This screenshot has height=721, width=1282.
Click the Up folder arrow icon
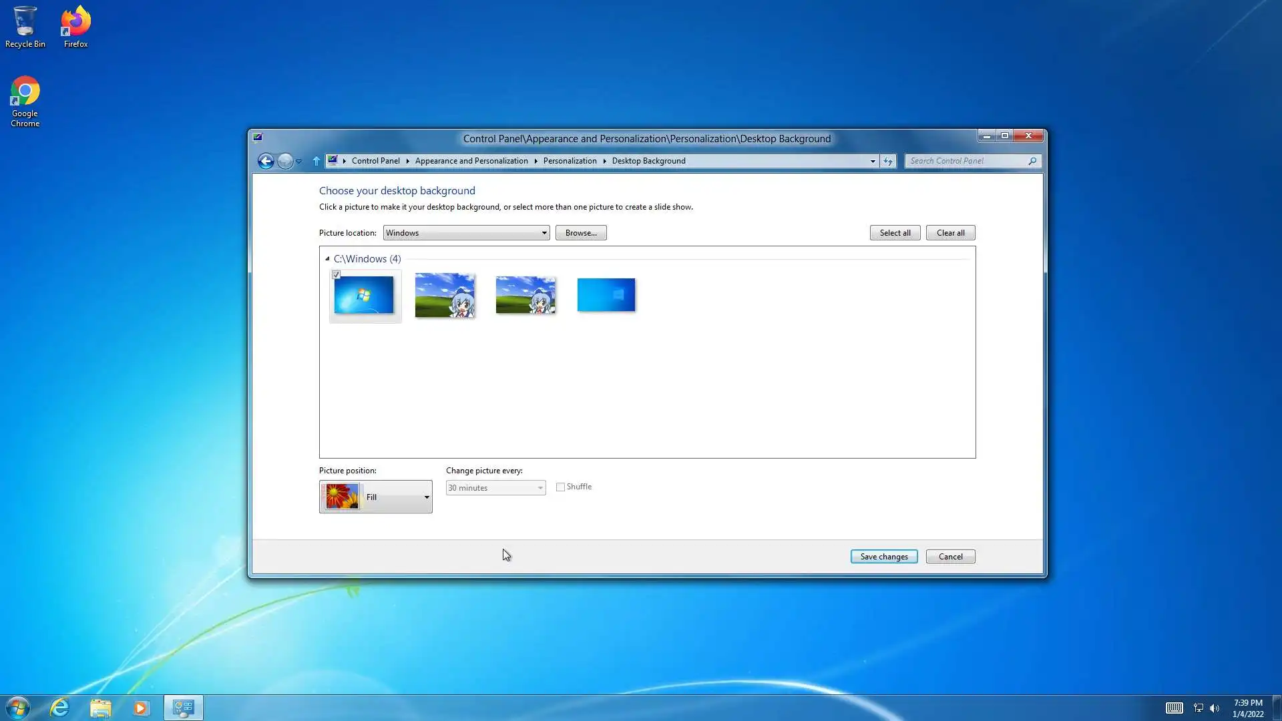click(x=316, y=161)
